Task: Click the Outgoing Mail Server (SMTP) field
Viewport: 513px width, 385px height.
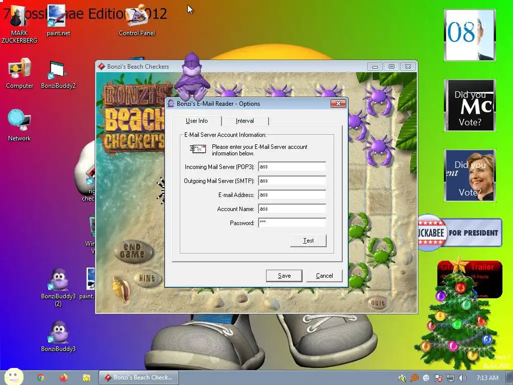Action: point(292,180)
